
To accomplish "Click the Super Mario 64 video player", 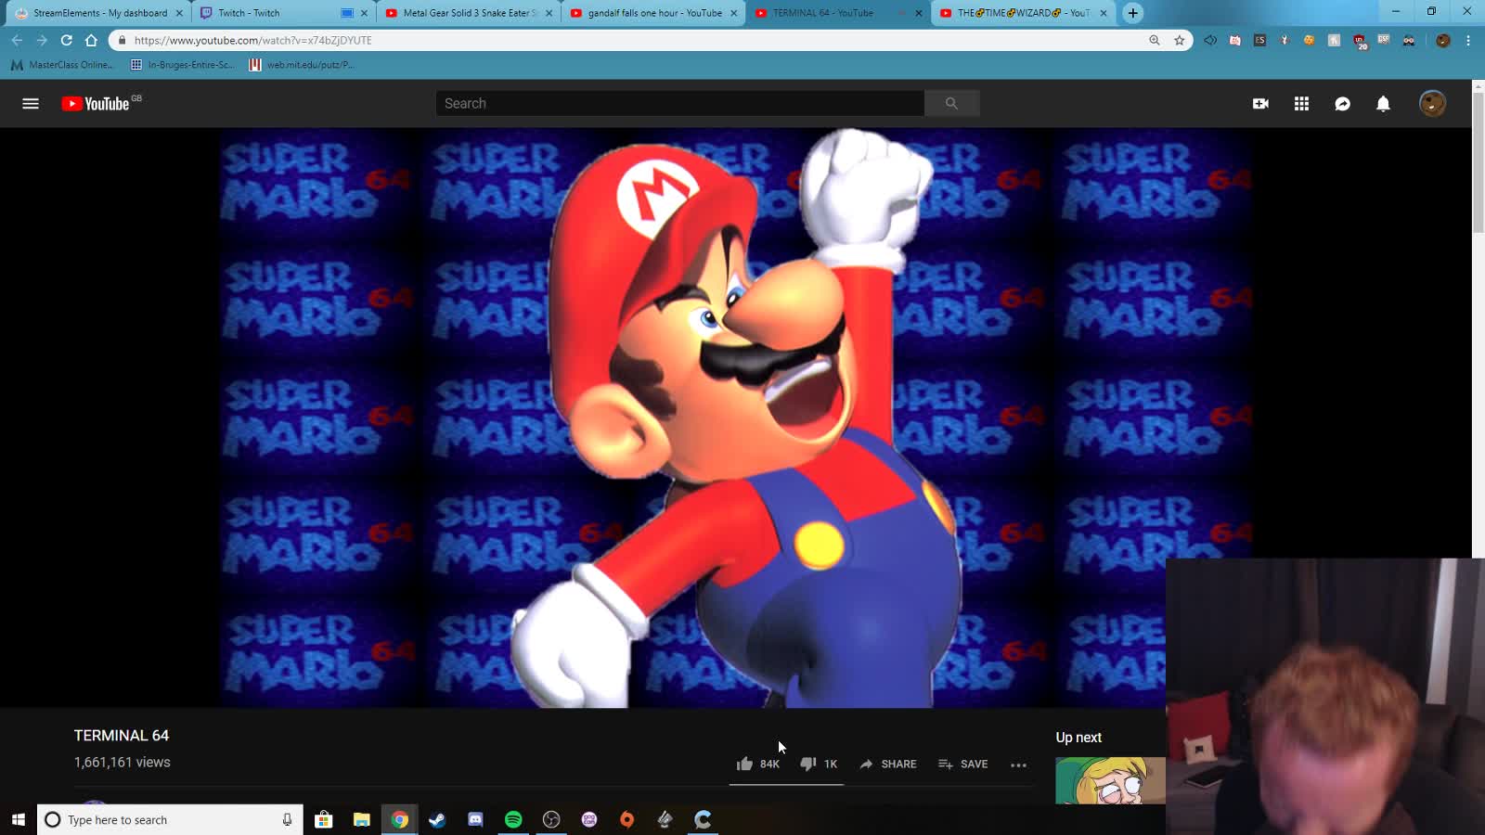I will click(x=736, y=417).
